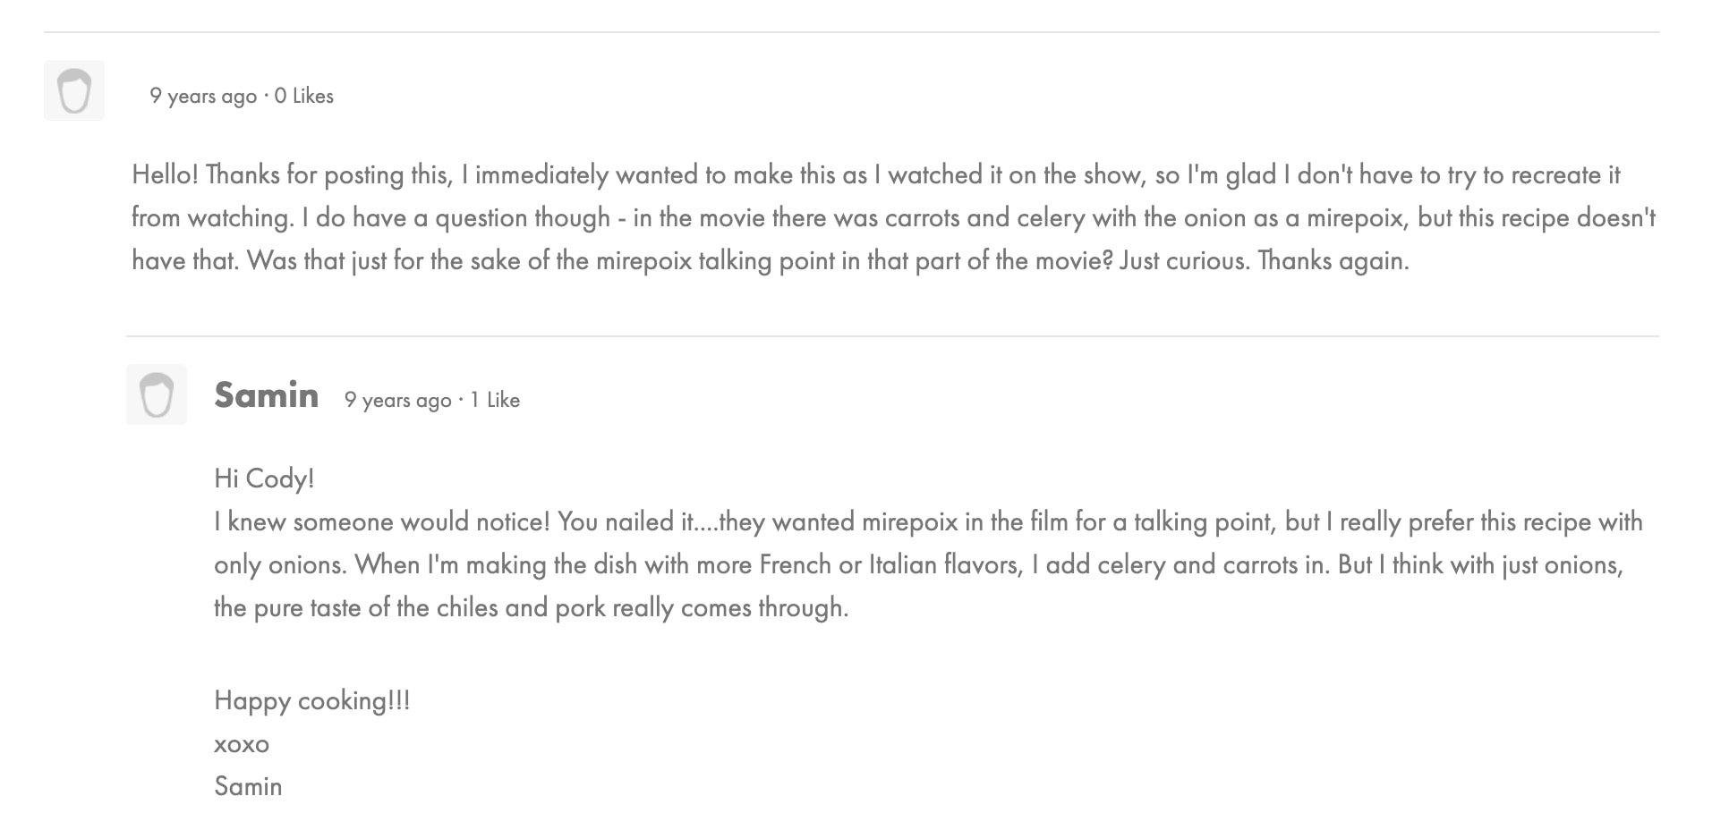Click the top divider above the first comment

pyautogui.click(x=851, y=32)
